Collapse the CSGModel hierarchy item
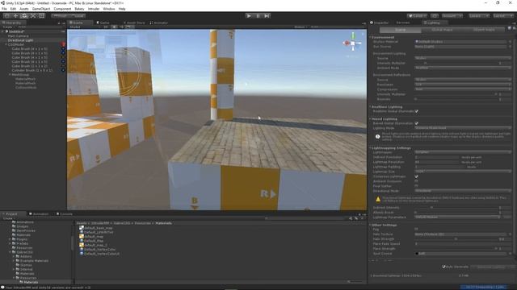 point(6,44)
